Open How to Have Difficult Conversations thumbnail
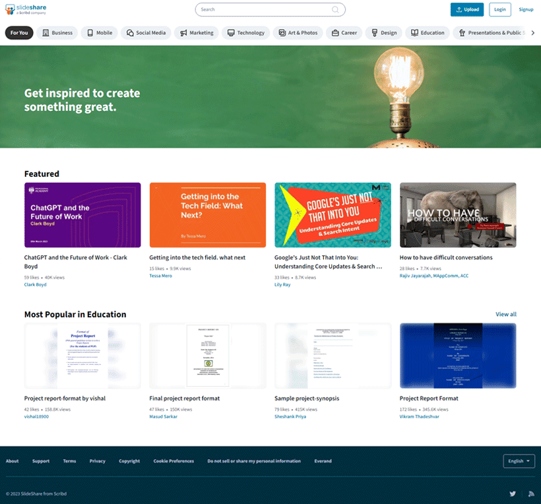 (458, 215)
